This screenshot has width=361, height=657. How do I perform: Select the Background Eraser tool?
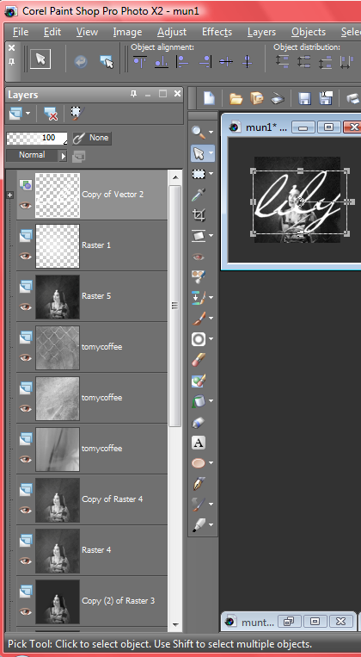point(199,380)
